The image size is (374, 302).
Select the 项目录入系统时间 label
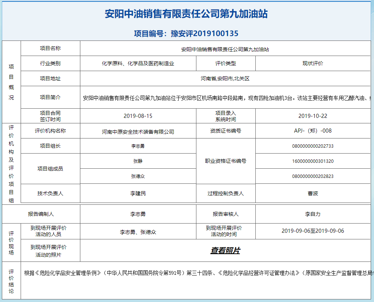coord(226,116)
